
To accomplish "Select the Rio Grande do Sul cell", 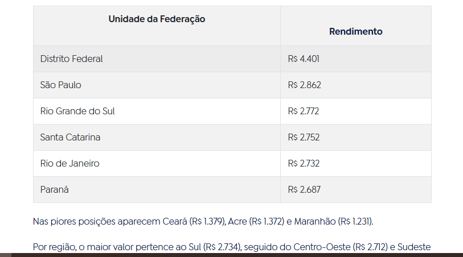I will [x=157, y=111].
